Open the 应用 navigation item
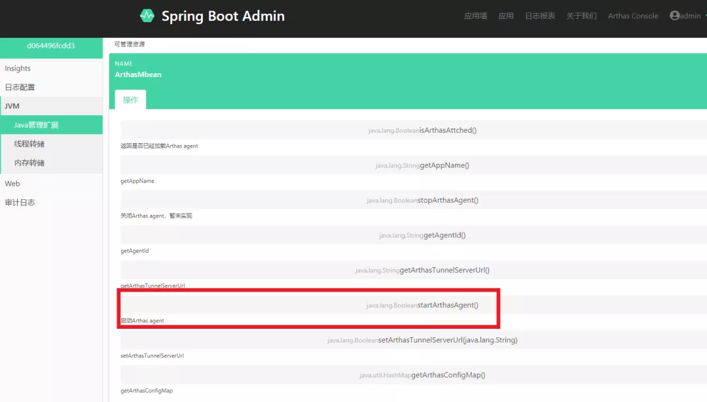 [x=505, y=16]
